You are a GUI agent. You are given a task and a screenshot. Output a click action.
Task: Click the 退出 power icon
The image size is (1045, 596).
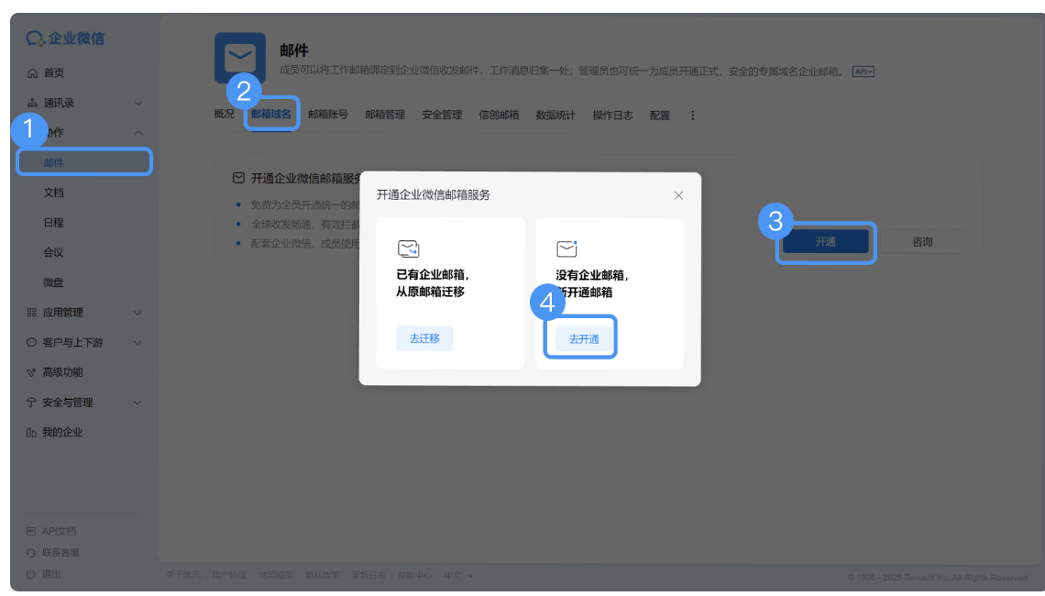(30, 574)
